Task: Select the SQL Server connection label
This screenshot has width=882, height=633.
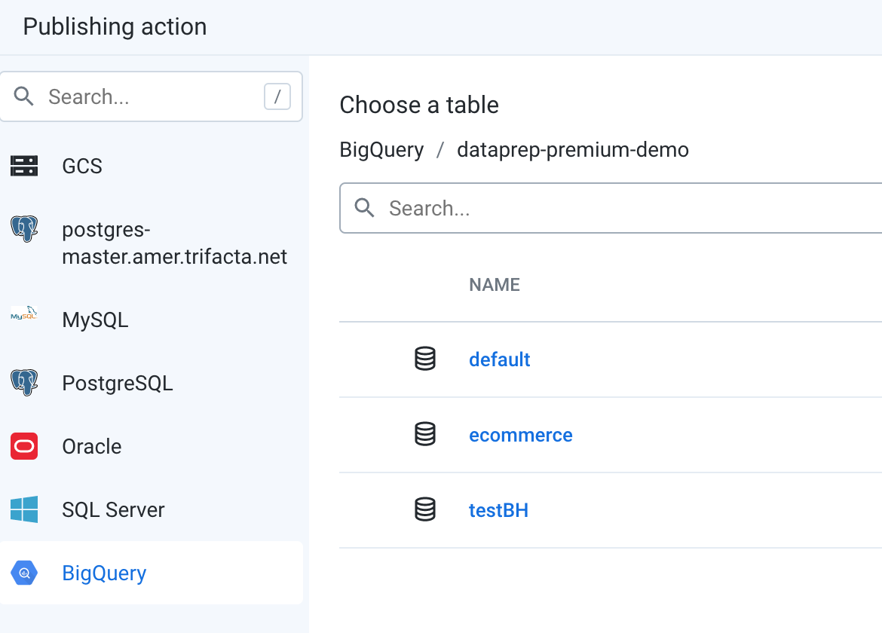Action: [x=113, y=509]
